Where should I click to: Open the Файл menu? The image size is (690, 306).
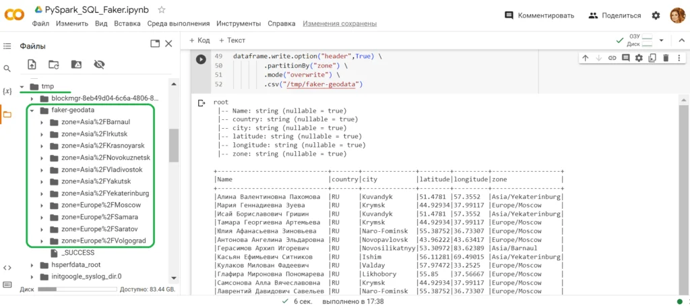click(x=40, y=24)
